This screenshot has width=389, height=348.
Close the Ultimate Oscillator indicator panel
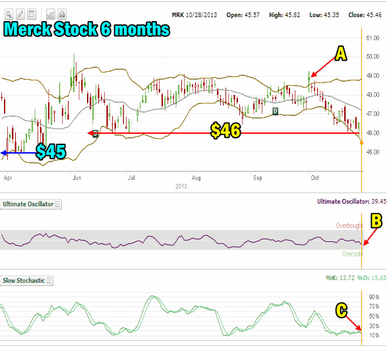click(57, 204)
